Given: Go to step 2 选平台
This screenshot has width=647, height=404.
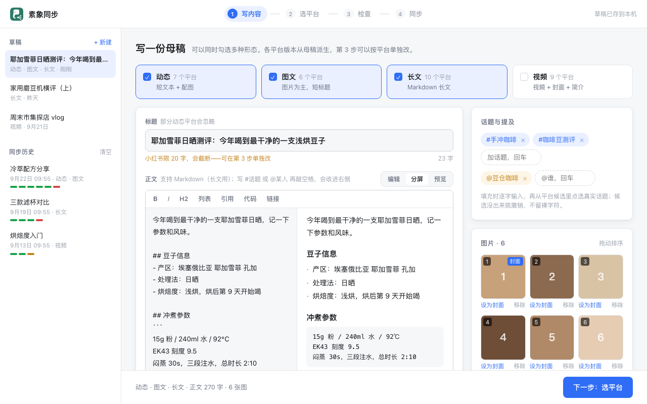Looking at the screenshot, I should 303,14.
